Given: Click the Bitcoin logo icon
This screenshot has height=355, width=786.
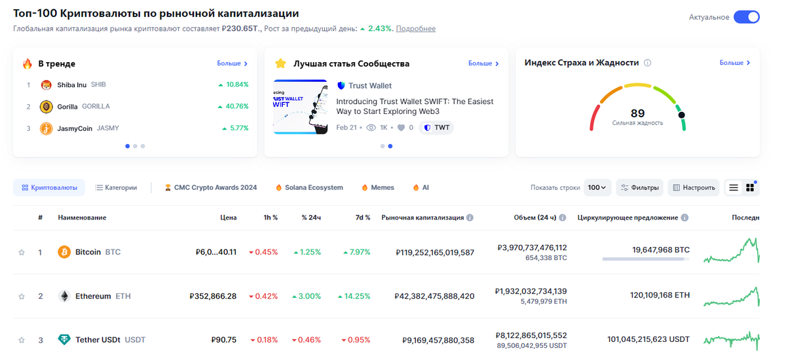Looking at the screenshot, I should 64,252.
